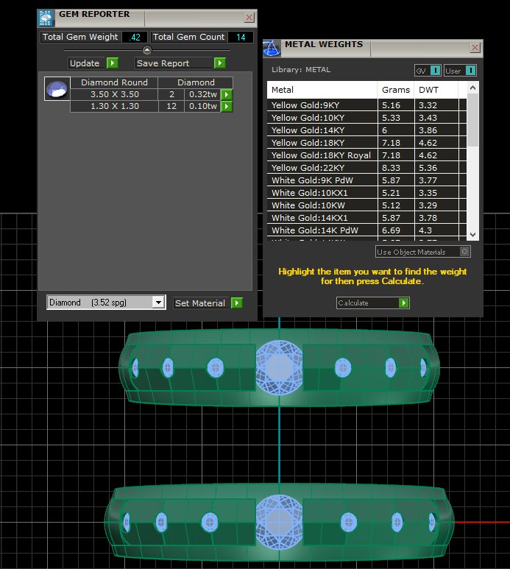Select the Yellow Gold:14KY row

(x=366, y=130)
